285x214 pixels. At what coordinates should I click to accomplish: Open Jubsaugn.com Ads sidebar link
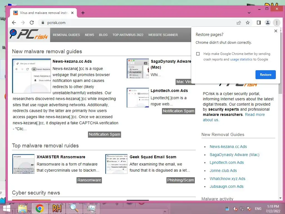point(227,186)
